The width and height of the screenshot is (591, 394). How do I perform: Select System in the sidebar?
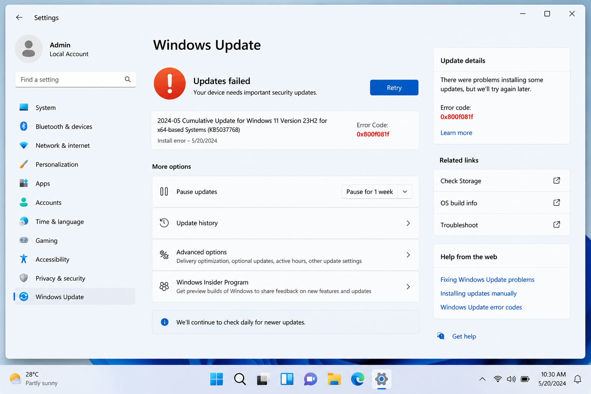click(x=75, y=108)
